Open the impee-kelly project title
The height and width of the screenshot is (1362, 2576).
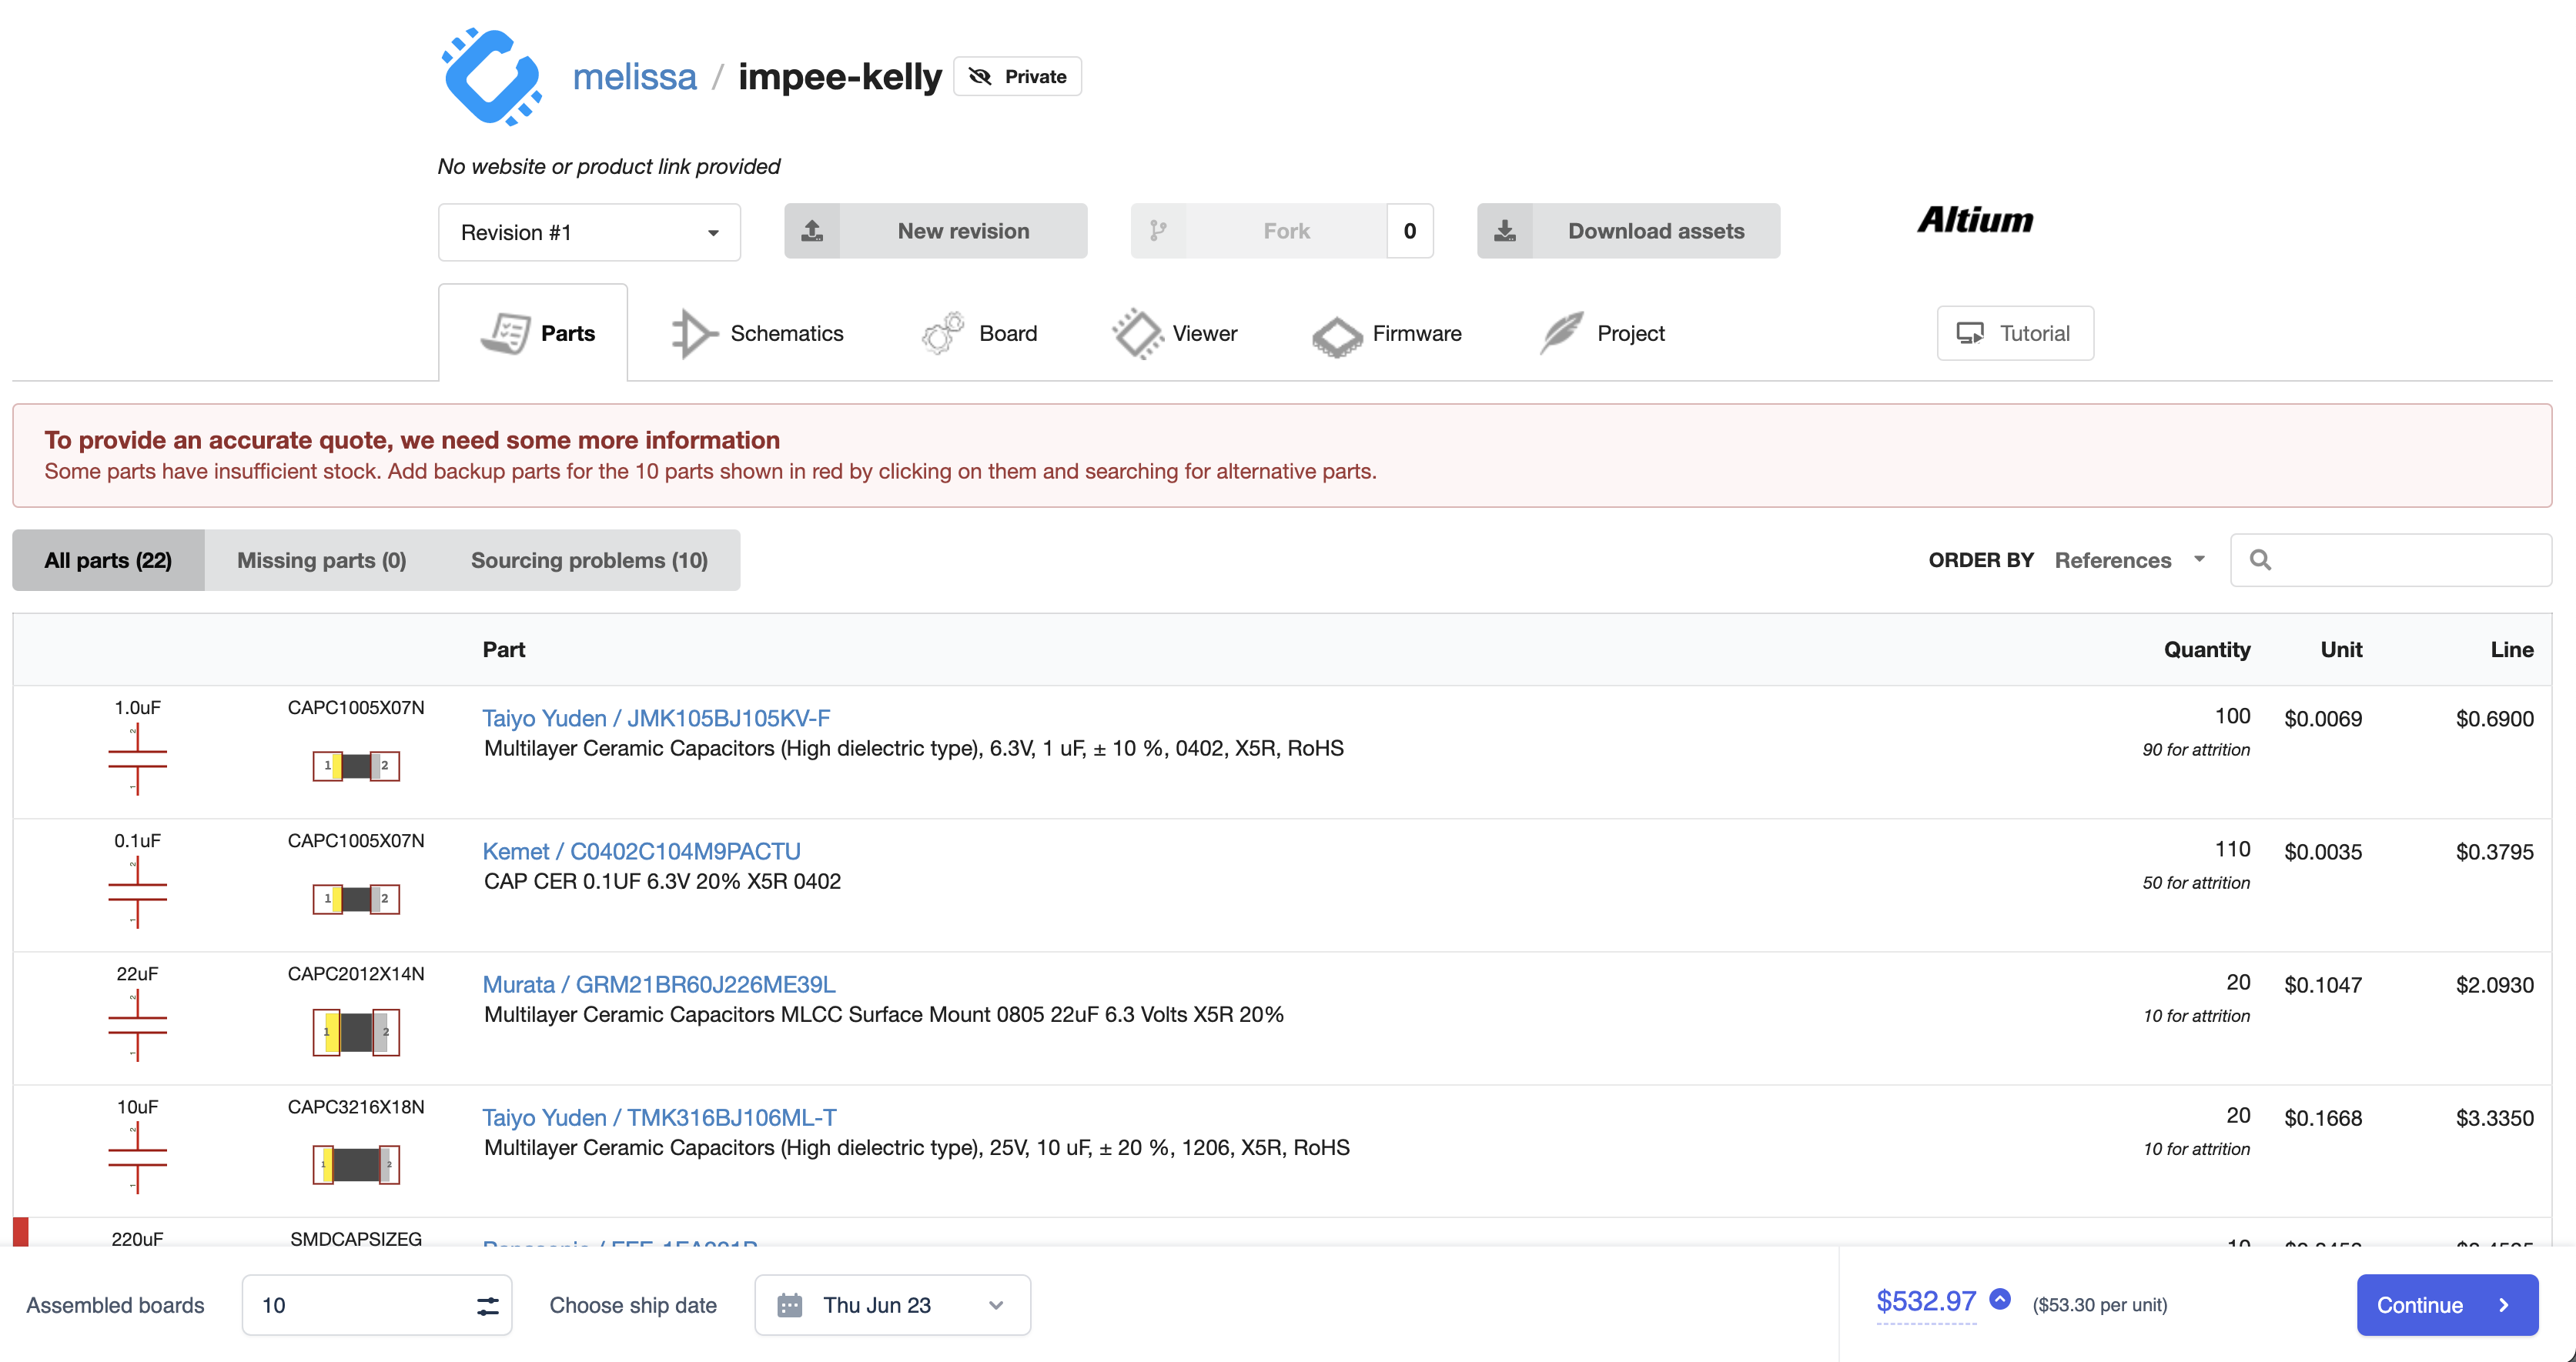(x=840, y=76)
